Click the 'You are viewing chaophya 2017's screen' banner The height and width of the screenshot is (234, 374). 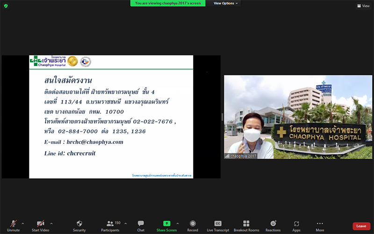click(x=168, y=3)
